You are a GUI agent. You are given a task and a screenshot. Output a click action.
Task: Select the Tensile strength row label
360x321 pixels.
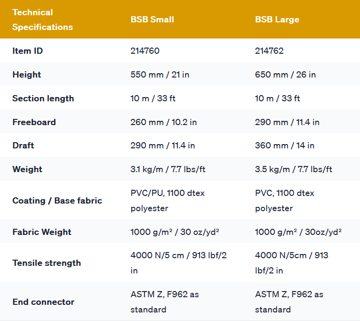47,263
